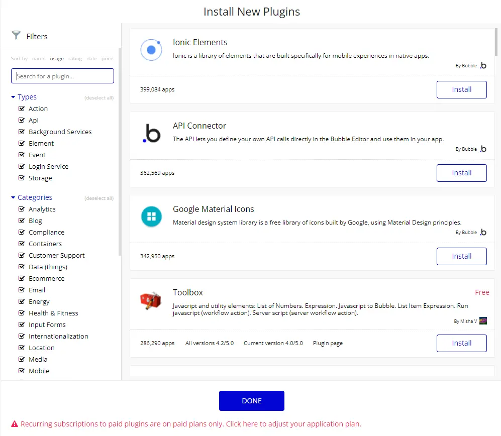This screenshot has height=436, width=501.
Task: Click "All versions 4.2/5.0" rating text
Action: pyautogui.click(x=209, y=343)
